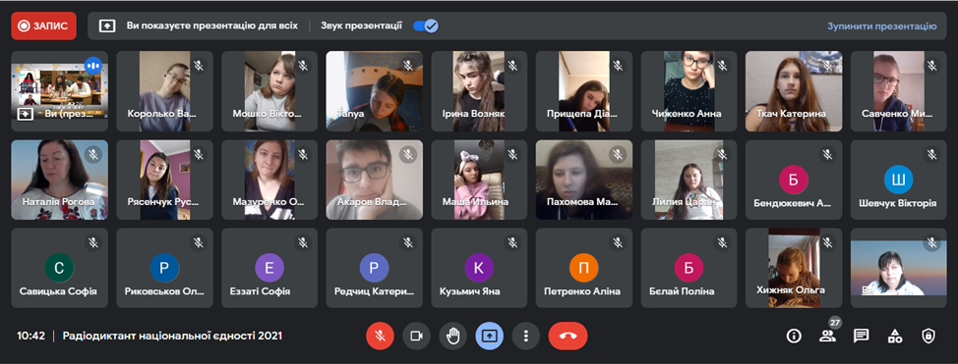Click the Б avatar of Бендюкевич
This screenshot has height=364, width=958.
click(794, 180)
